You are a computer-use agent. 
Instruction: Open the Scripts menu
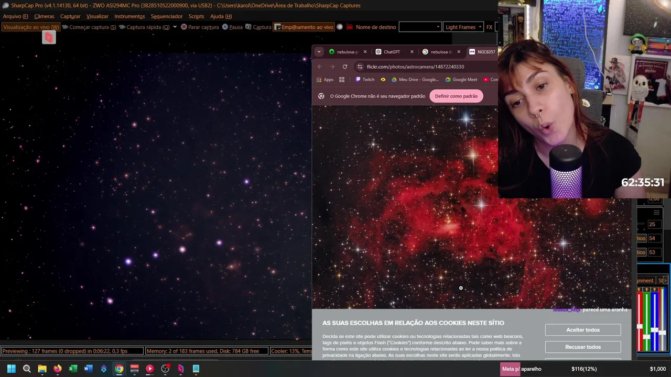tap(196, 16)
